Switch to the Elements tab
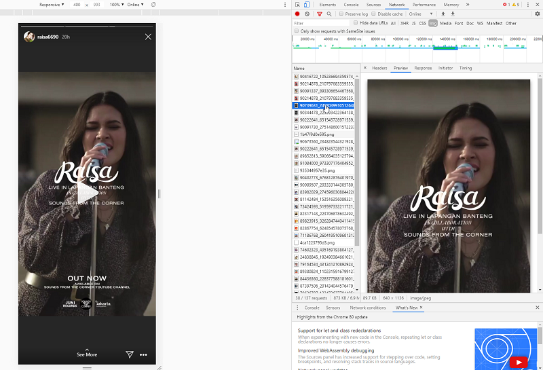This screenshot has width=543, height=370. [327, 5]
